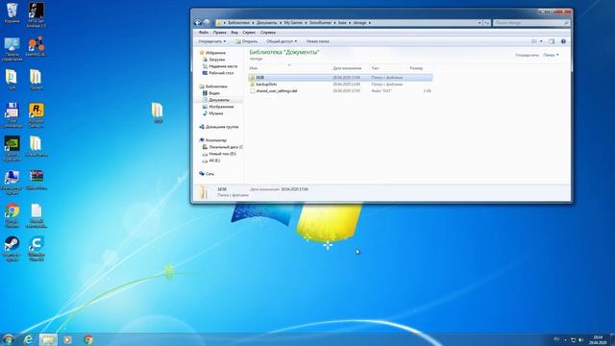This screenshot has width=615, height=346.
Task: Select Домашняя группа in navigation pane
Action: [x=222, y=127]
